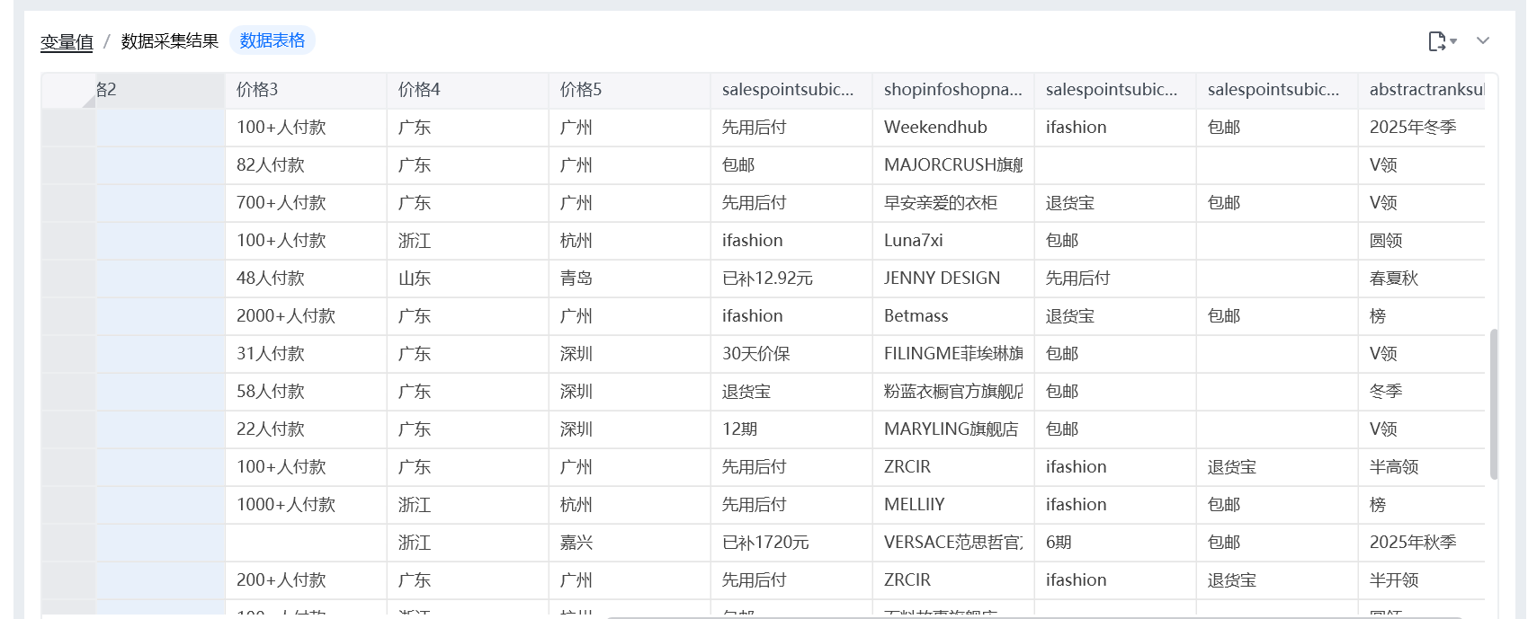Click 数据采集结果 breadcrumb text
The height and width of the screenshot is (619, 1537).
pyautogui.click(x=170, y=41)
